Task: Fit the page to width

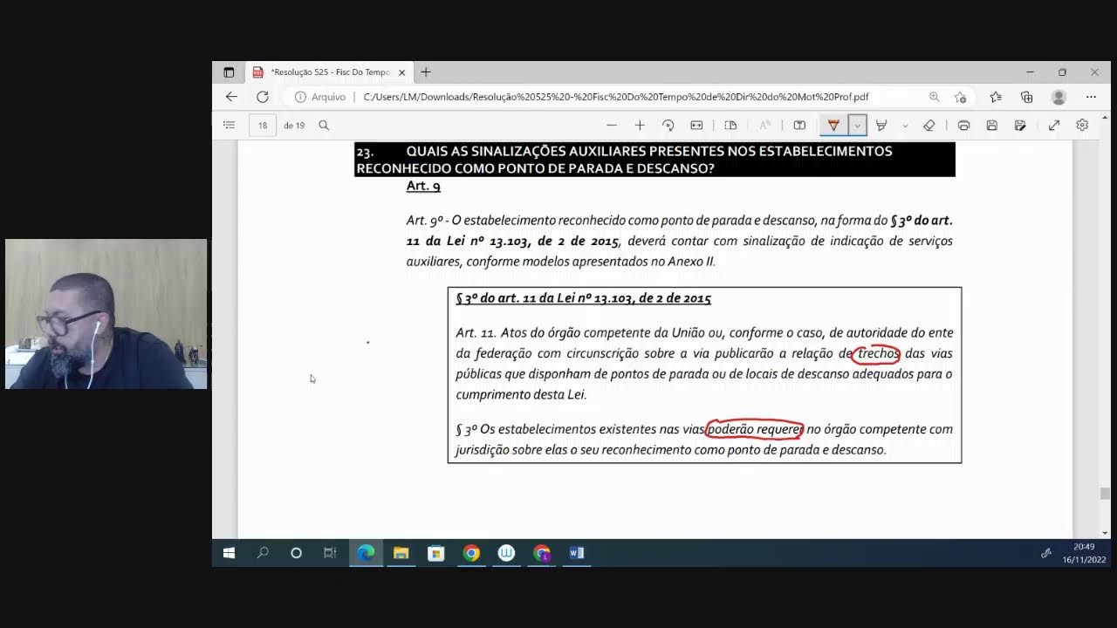Action: pos(696,126)
